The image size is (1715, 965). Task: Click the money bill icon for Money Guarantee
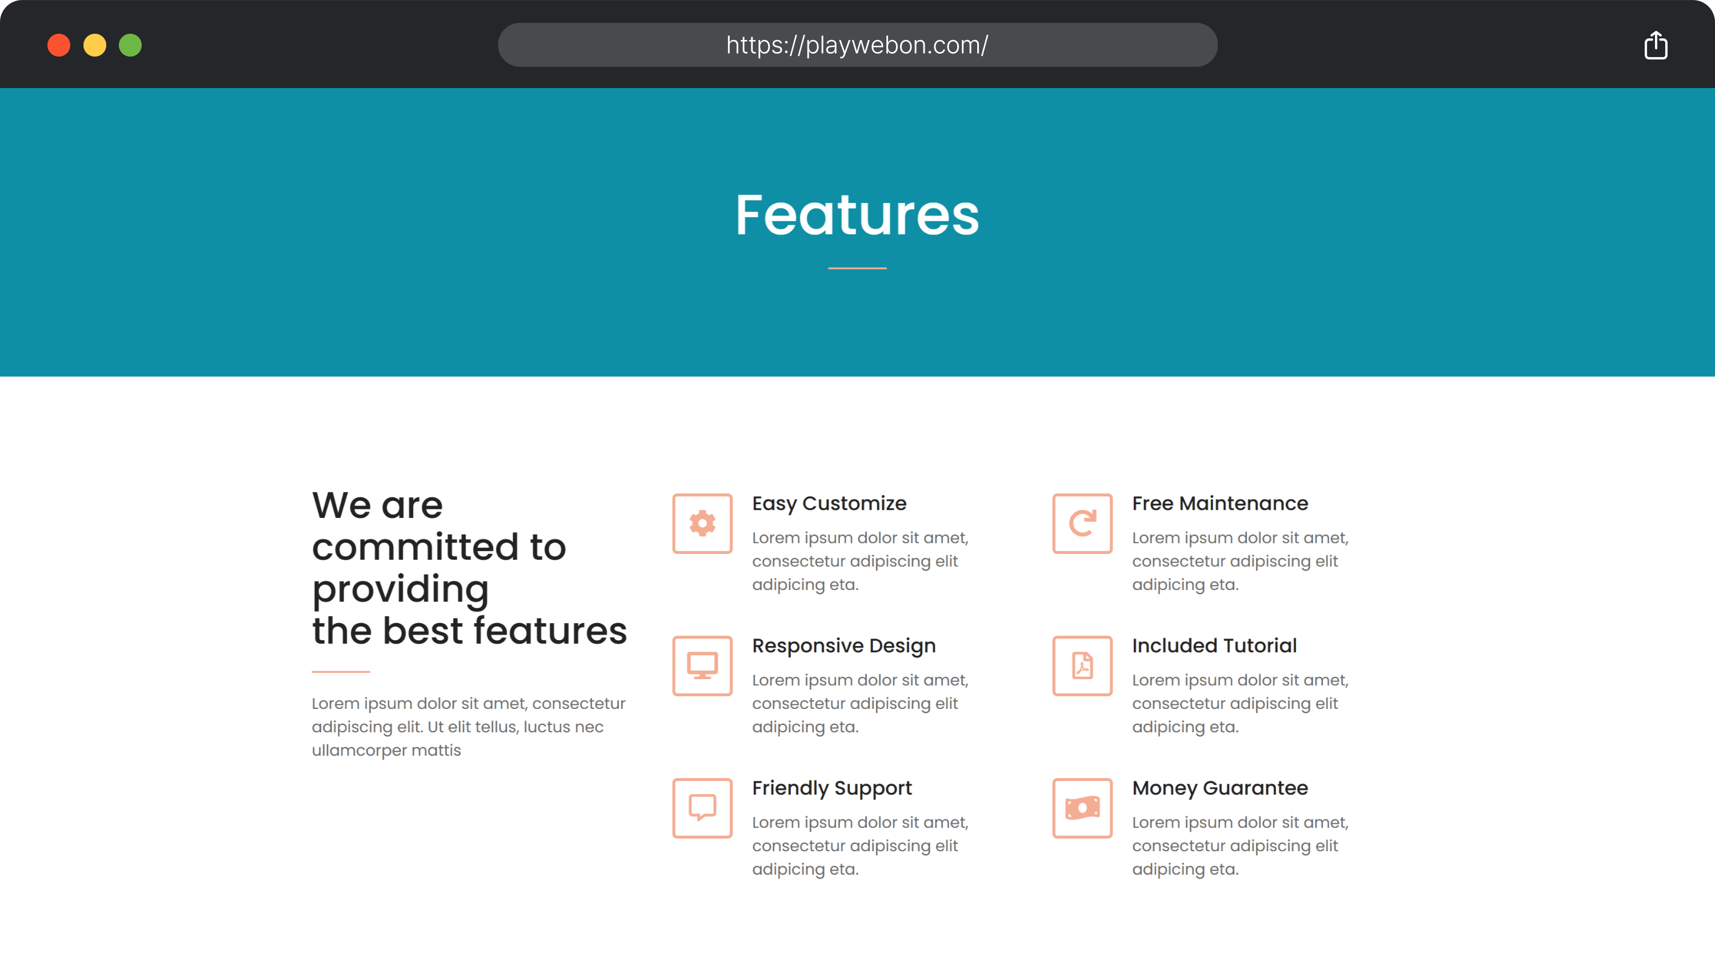click(x=1082, y=808)
